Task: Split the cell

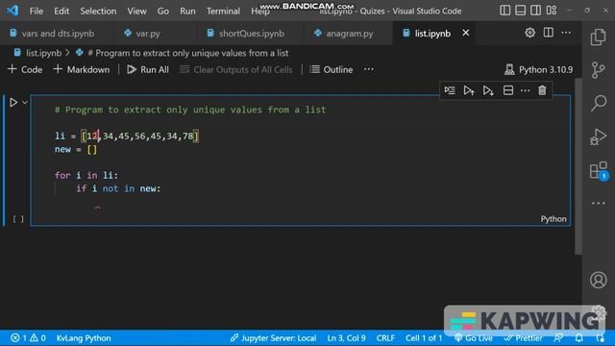Action: coord(508,90)
